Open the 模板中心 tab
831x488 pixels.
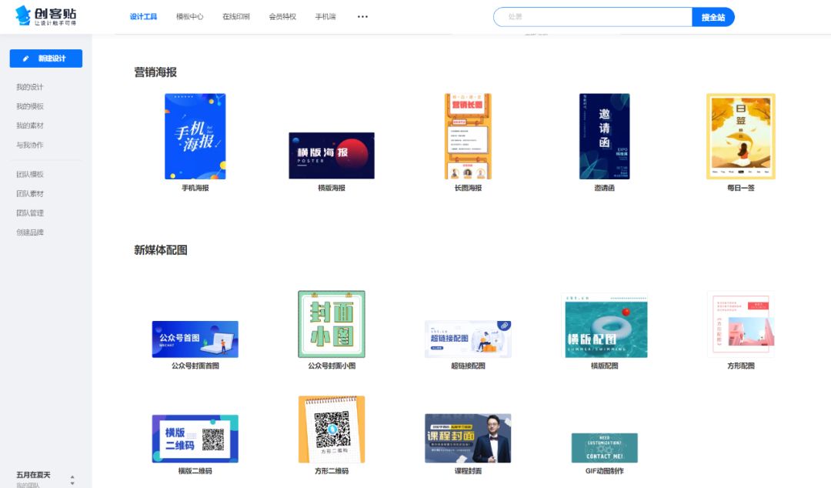(190, 16)
